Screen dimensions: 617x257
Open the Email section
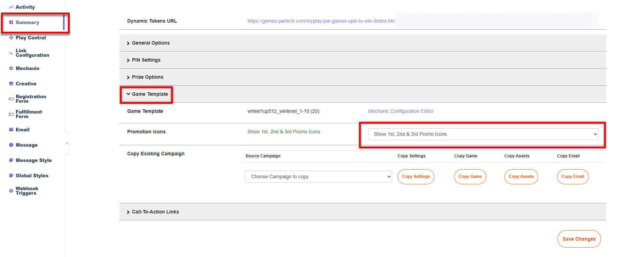pyautogui.click(x=23, y=130)
